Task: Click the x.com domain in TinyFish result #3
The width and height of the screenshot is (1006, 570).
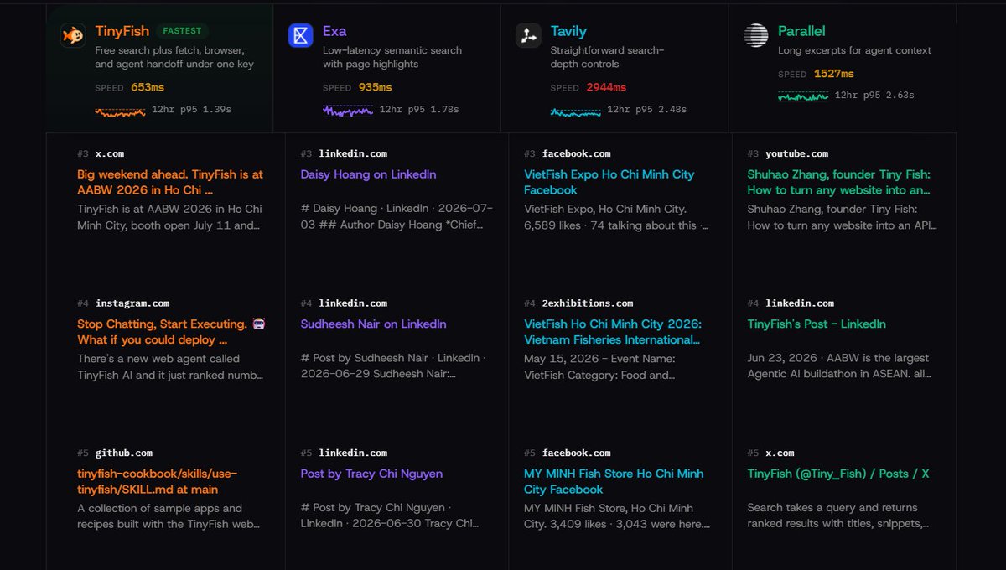Action: tap(110, 153)
